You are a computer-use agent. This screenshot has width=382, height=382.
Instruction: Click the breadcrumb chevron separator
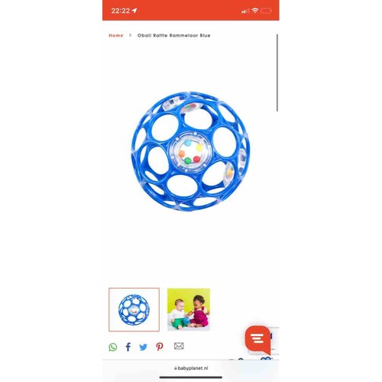(130, 35)
